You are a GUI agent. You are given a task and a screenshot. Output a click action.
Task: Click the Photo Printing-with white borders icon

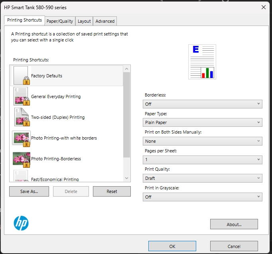pyautogui.click(x=21, y=138)
